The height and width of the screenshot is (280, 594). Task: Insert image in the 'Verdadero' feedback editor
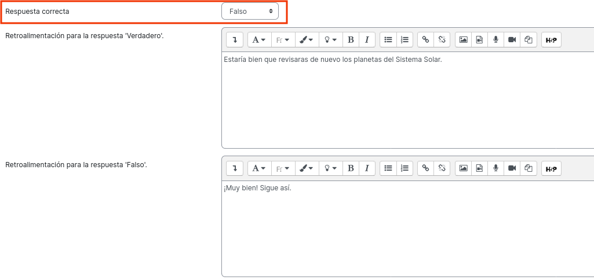coord(463,40)
